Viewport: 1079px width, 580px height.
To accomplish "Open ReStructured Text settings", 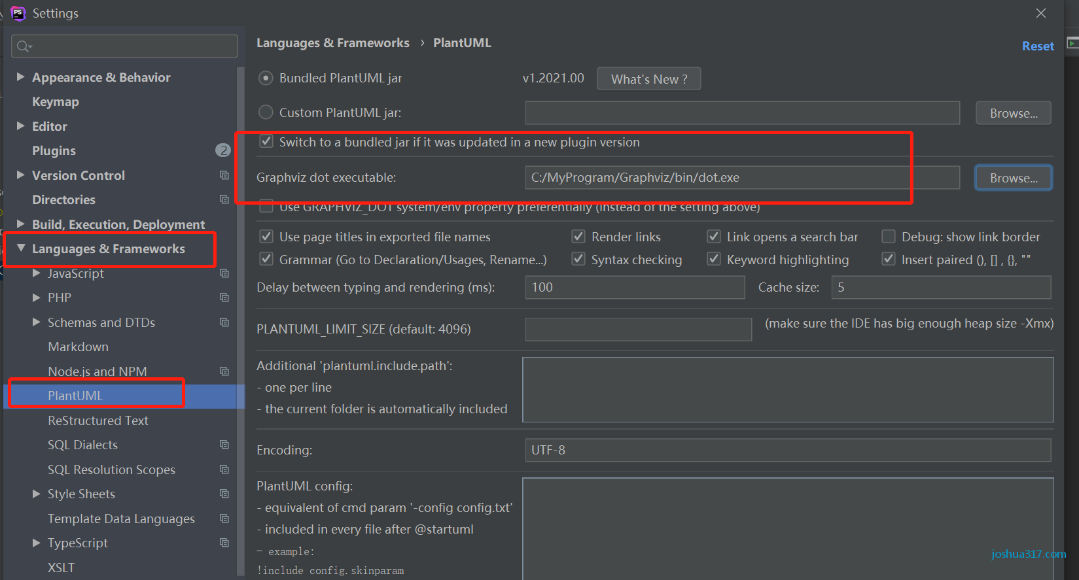I will (x=98, y=420).
